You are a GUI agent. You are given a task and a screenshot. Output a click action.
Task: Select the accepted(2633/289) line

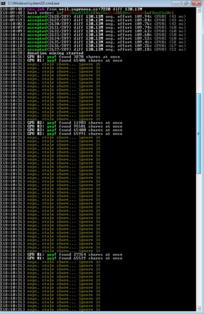pos(93,35)
